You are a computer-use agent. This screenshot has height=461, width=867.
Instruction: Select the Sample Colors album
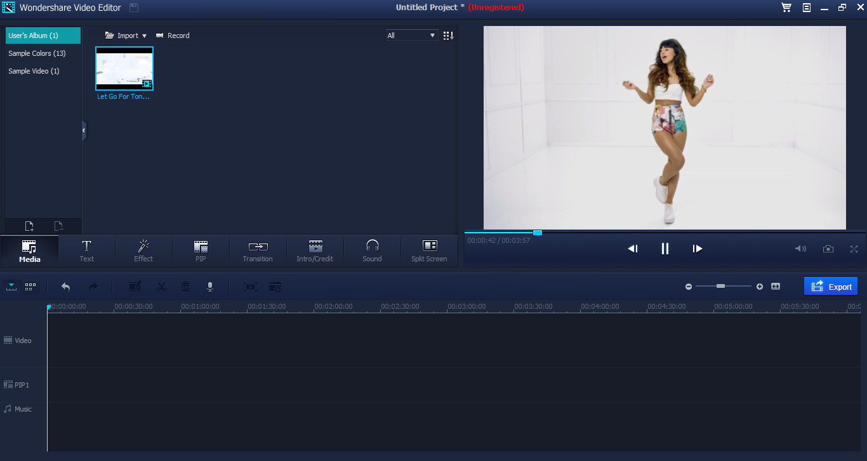pos(37,53)
